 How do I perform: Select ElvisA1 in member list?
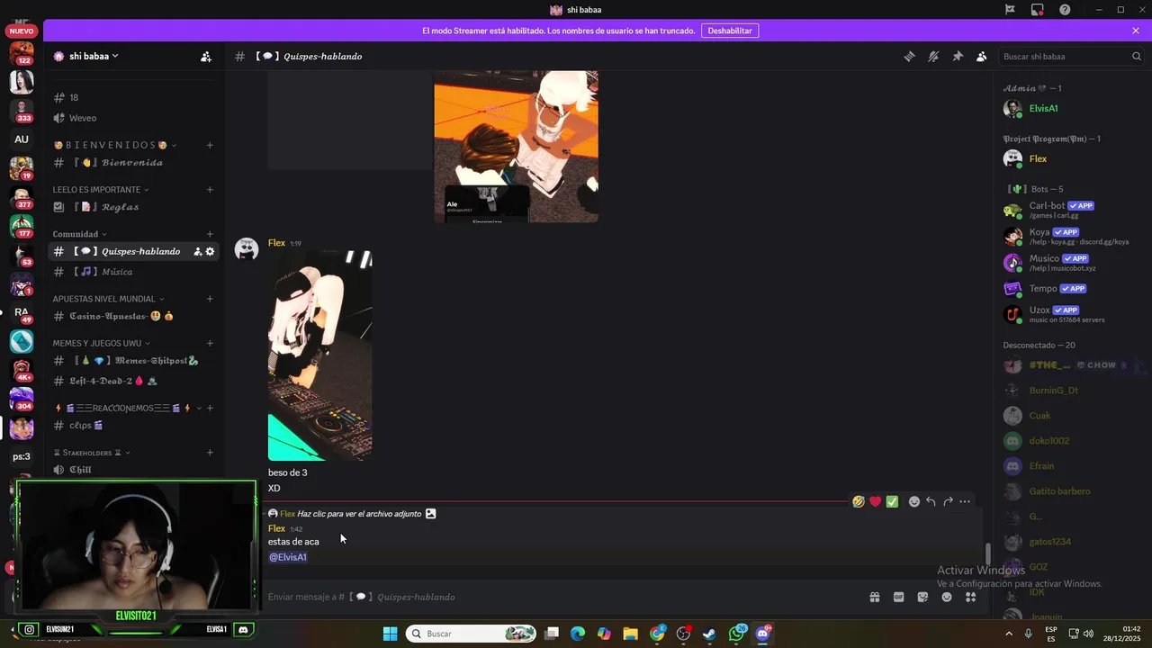point(1071,109)
